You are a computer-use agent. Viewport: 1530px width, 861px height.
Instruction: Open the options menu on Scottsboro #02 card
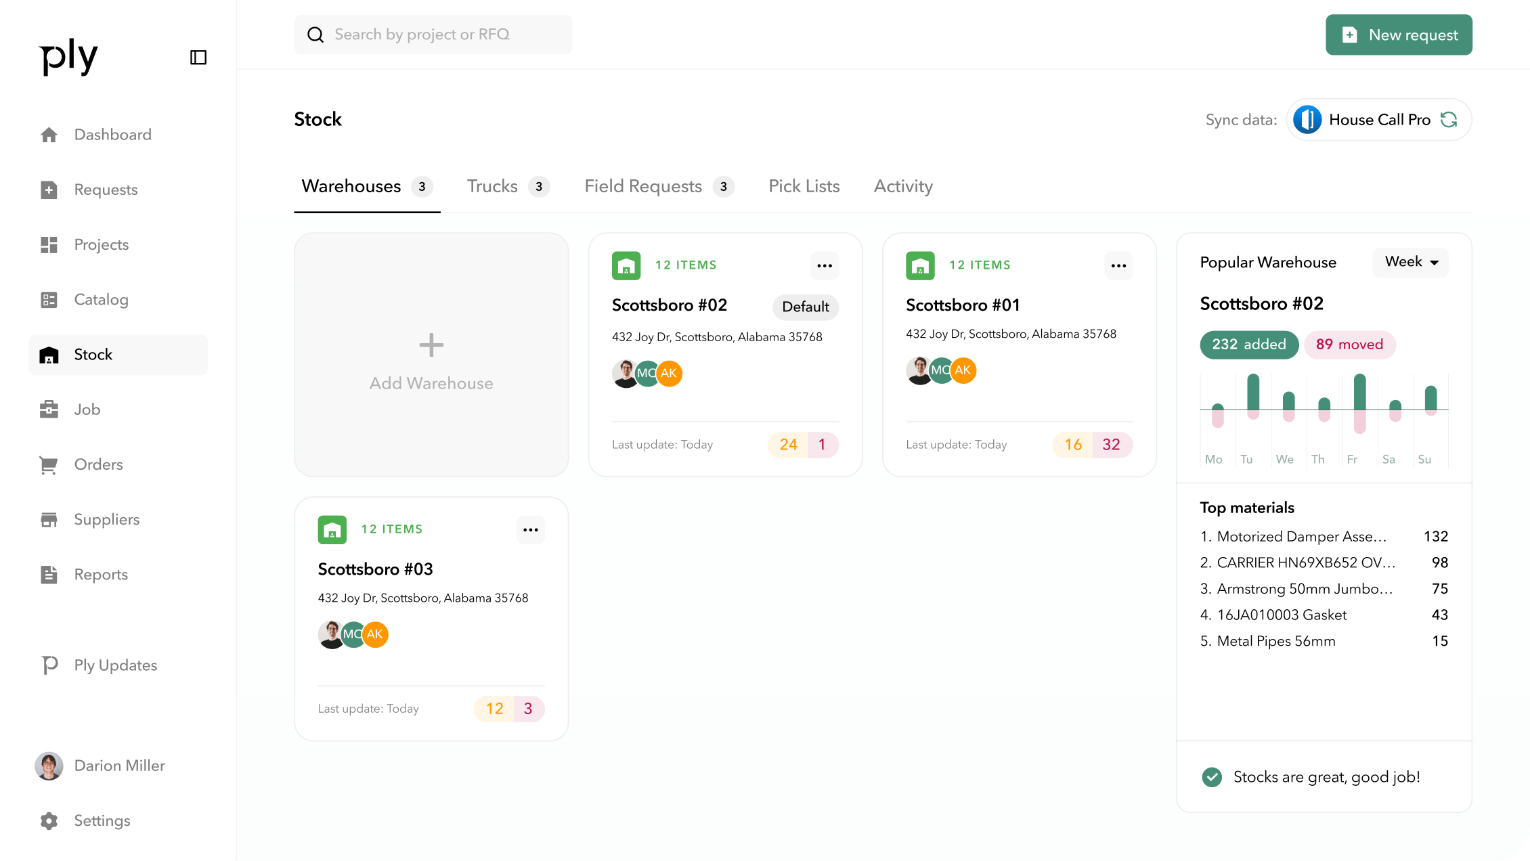tap(825, 265)
